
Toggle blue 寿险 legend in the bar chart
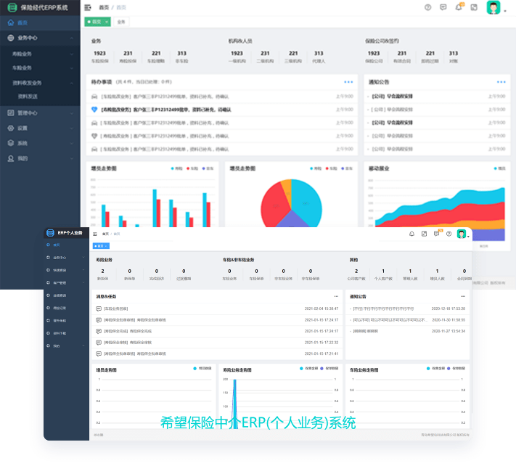tap(176, 168)
